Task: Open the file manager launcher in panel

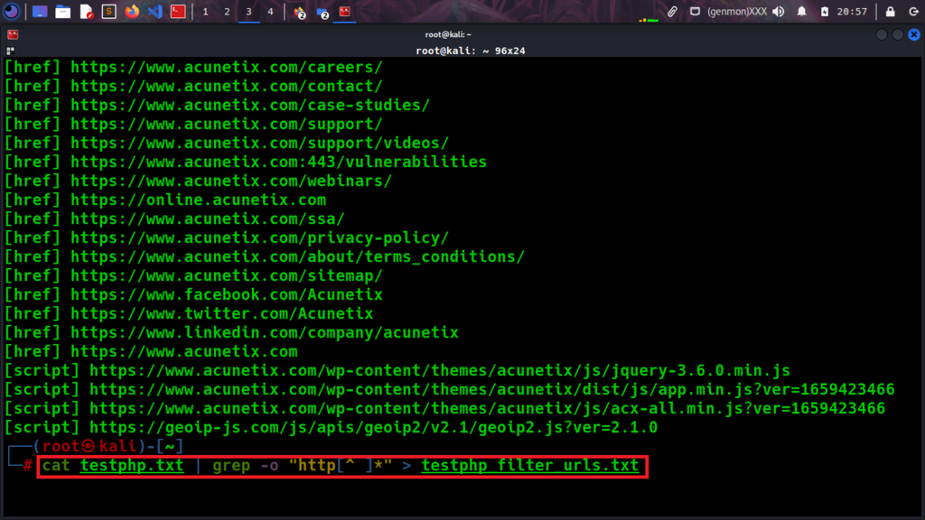Action: pyautogui.click(x=62, y=12)
